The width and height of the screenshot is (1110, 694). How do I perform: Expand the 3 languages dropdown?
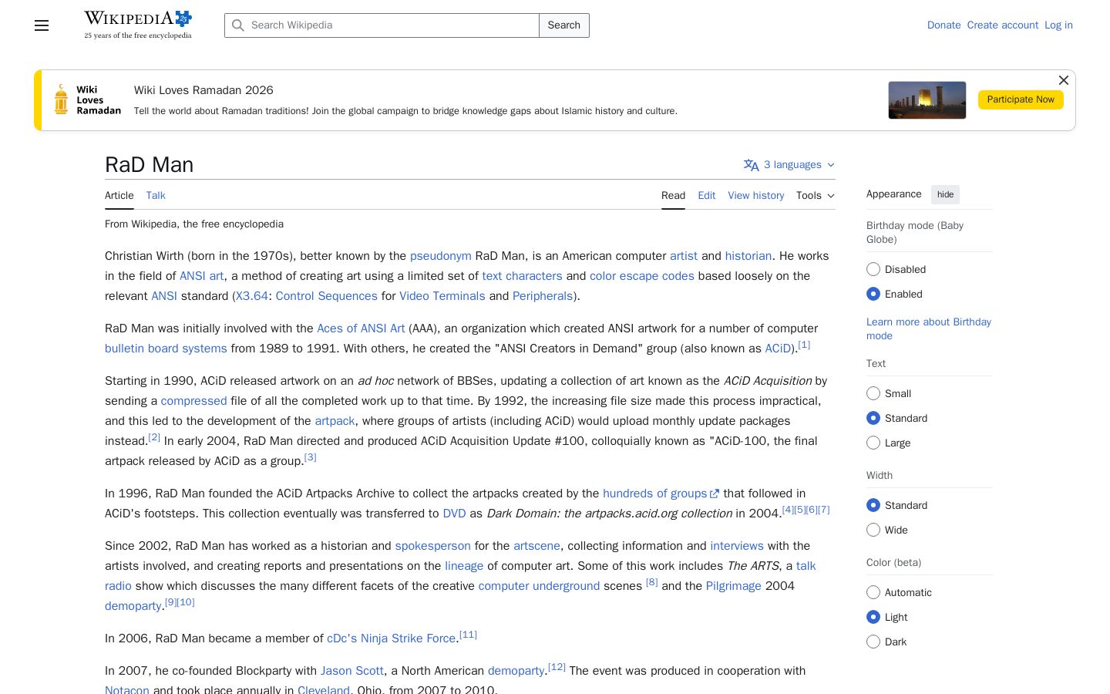click(789, 165)
